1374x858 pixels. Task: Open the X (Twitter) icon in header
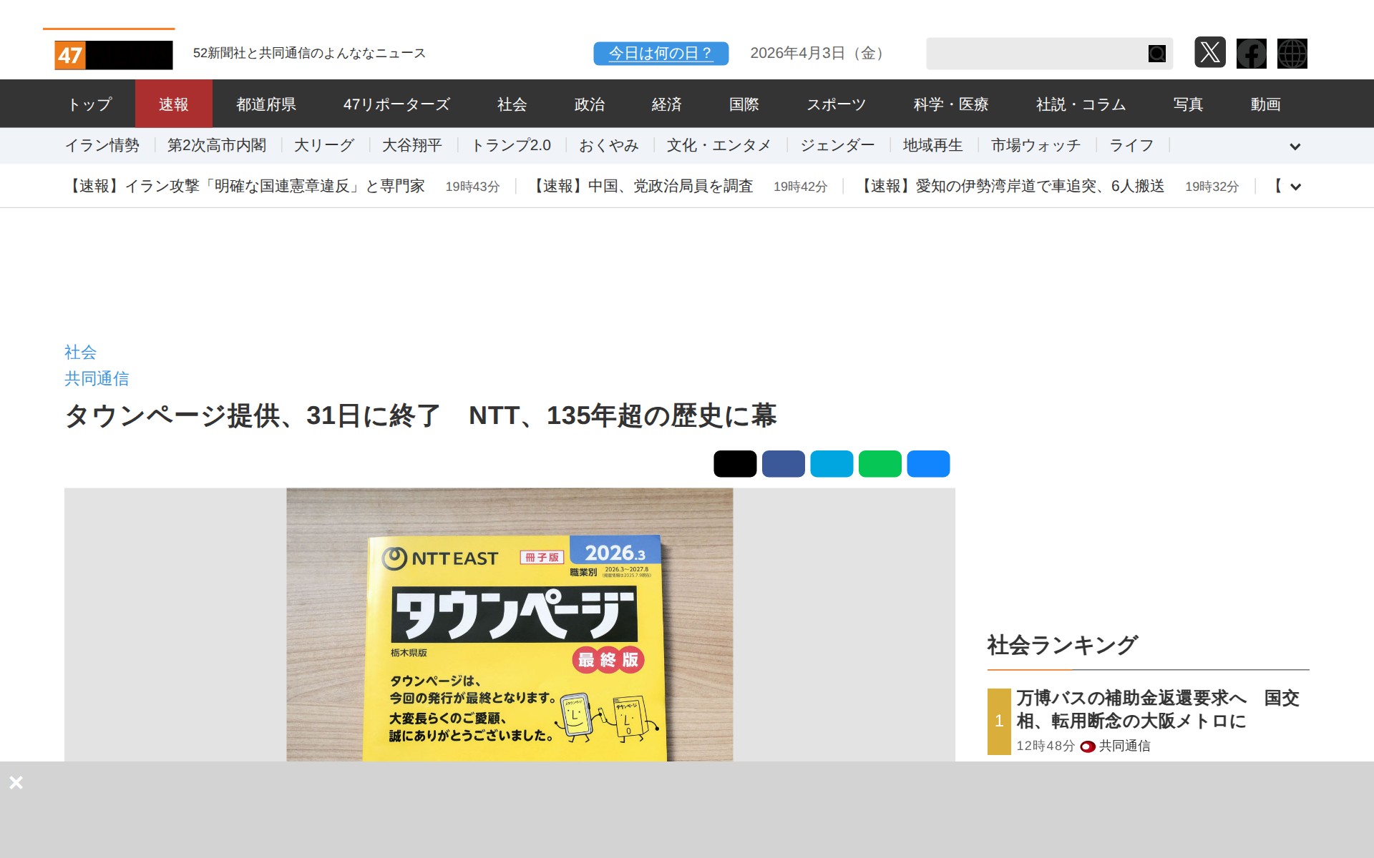tap(1209, 53)
